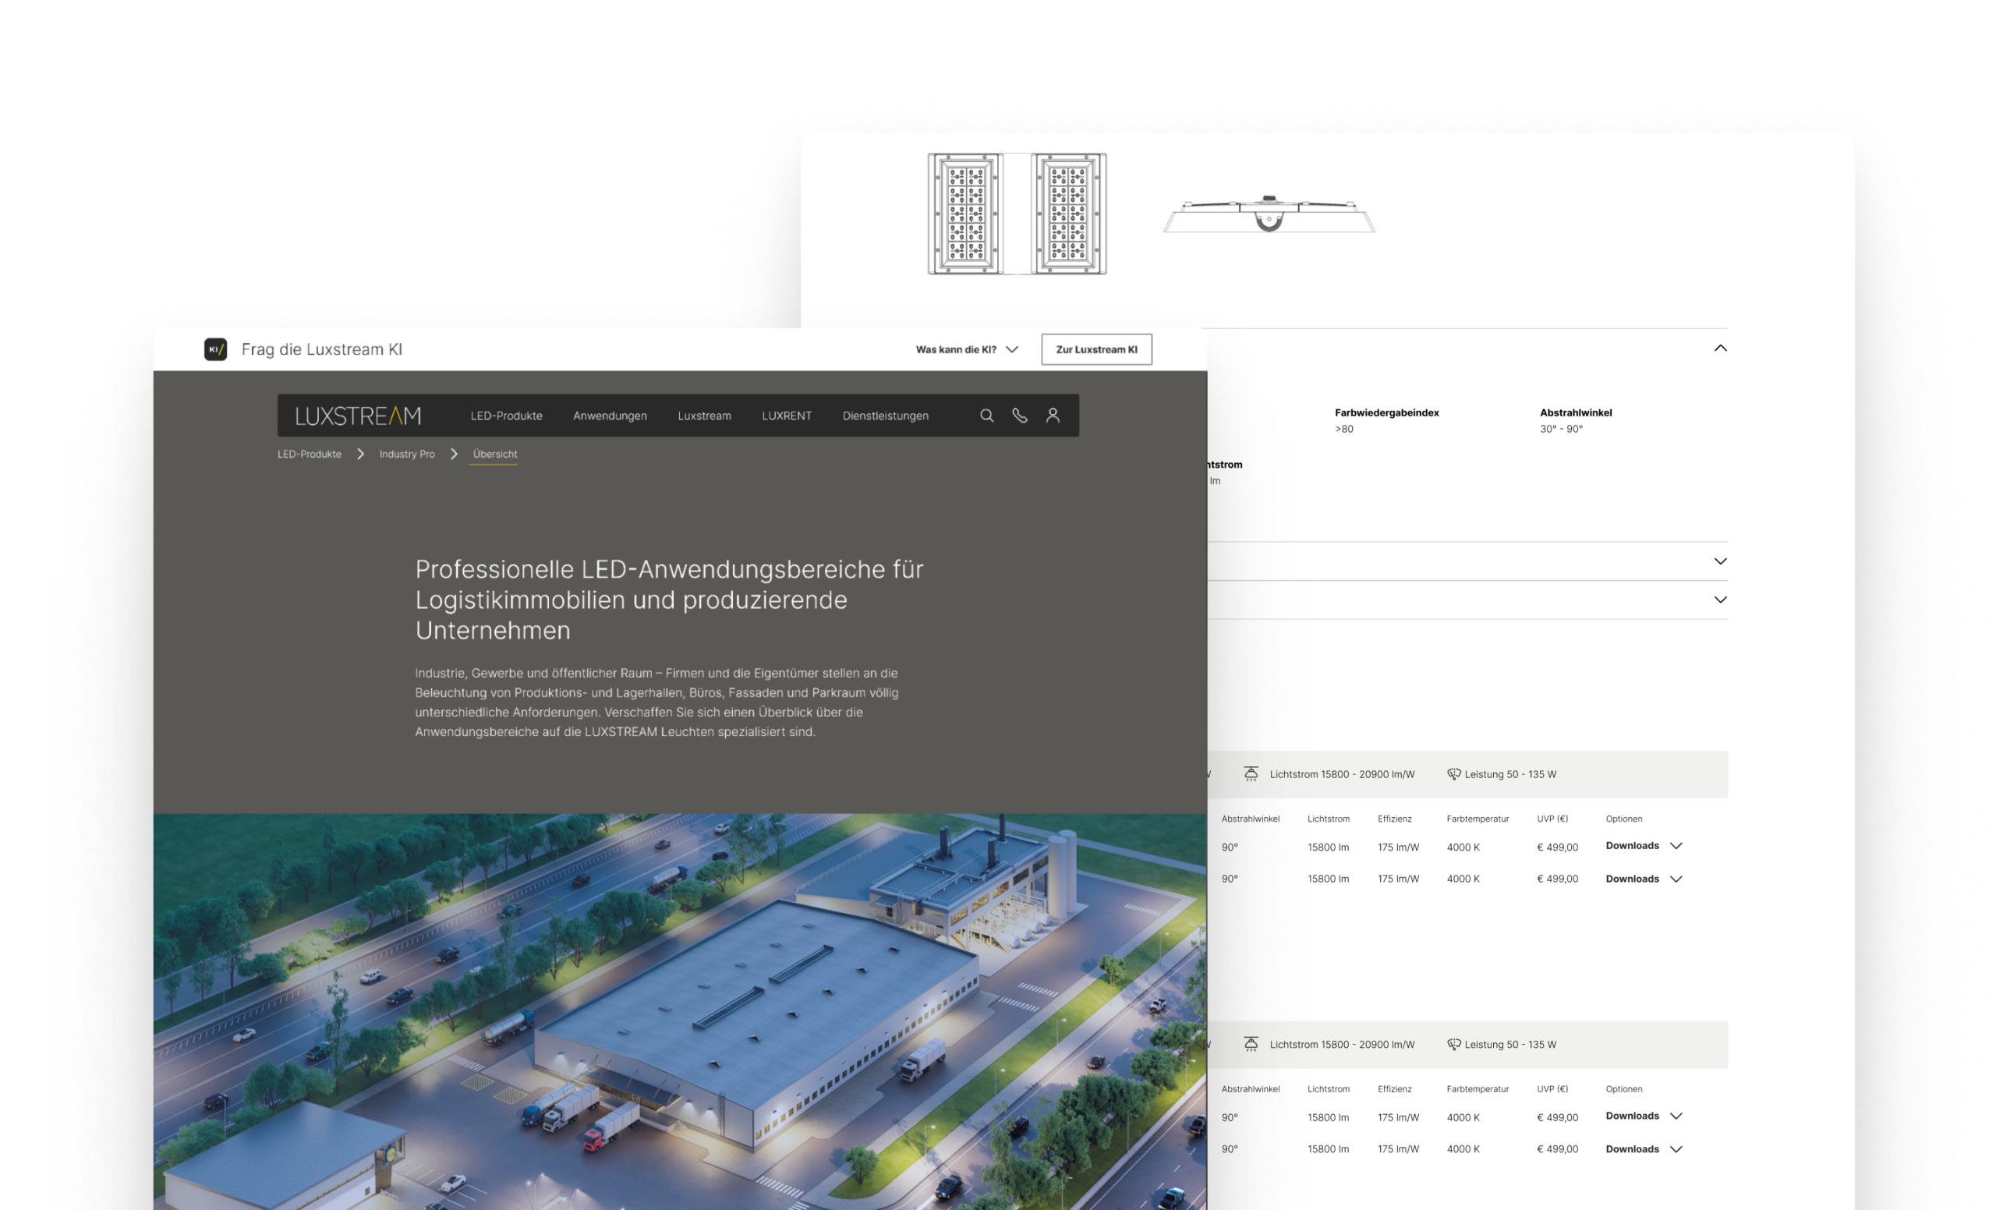Viewport: 1996px width, 1210px height.
Task: Click the KI logo icon
Action: (x=215, y=349)
